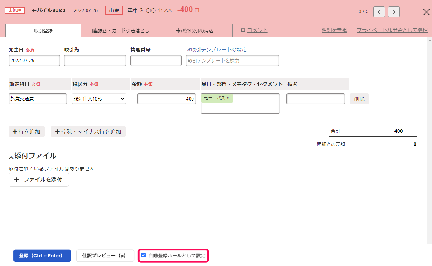Focus the 発生日 date field
432x266 pixels.
[x=34, y=60]
